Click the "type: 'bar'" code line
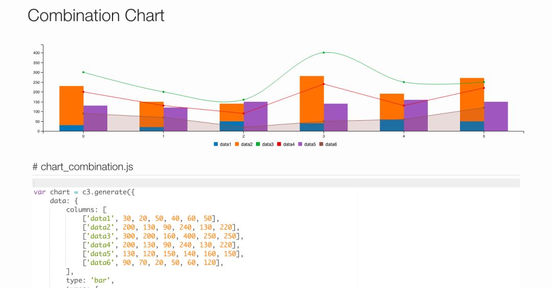Image resolution: width=552 pixels, height=288 pixels. 89,280
